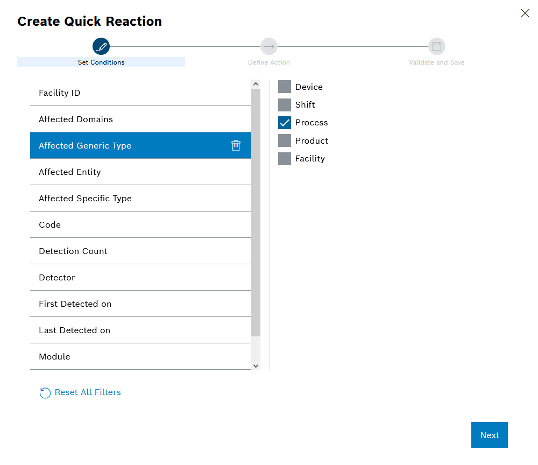
Task: Click the pencil icon above Set Conditions
Action: click(x=101, y=46)
